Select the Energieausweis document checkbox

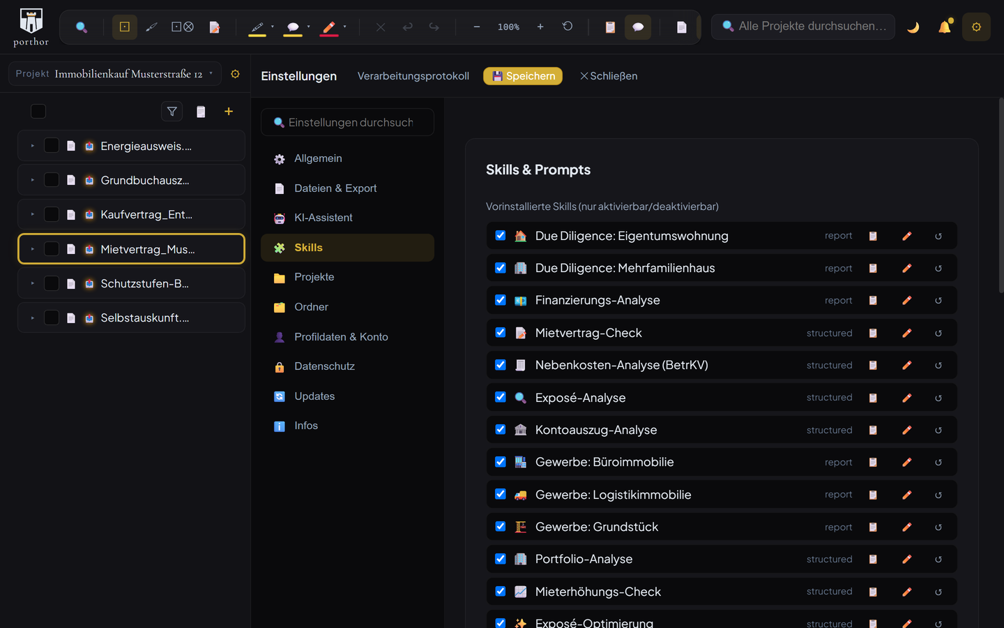pos(52,145)
